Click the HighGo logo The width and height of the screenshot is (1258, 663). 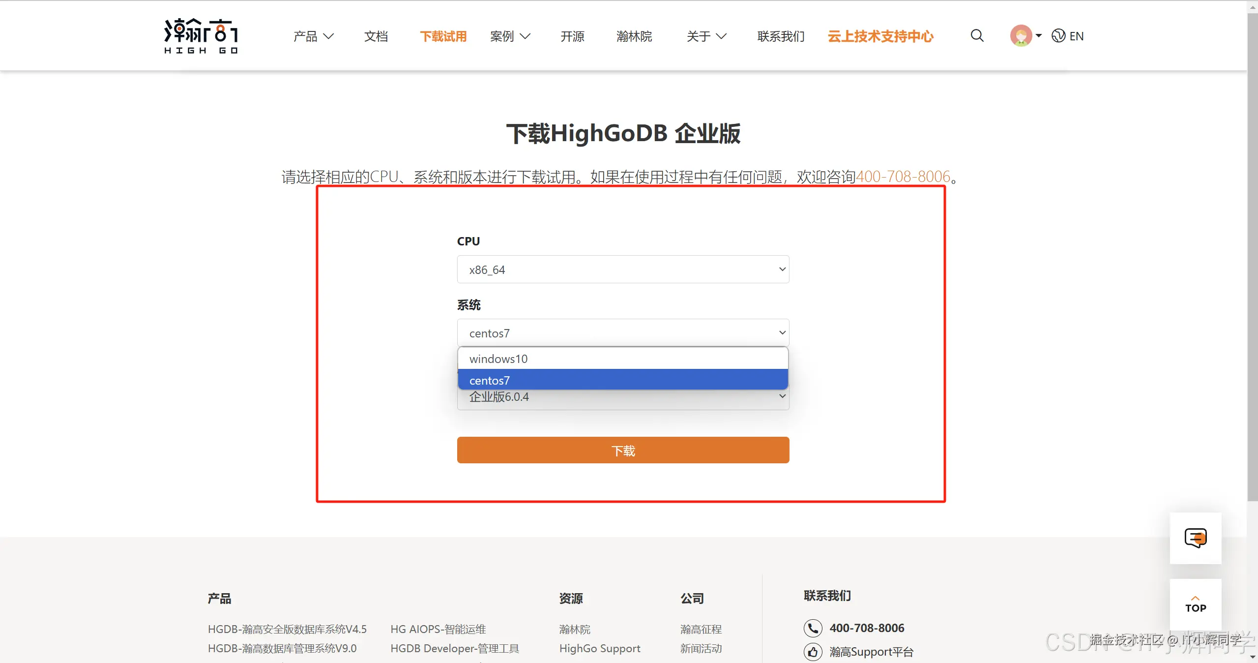pos(200,35)
